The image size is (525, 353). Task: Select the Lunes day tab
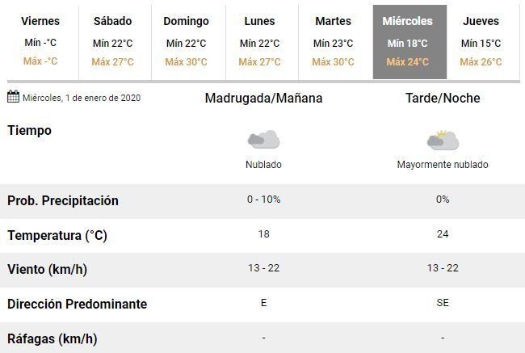point(259,42)
